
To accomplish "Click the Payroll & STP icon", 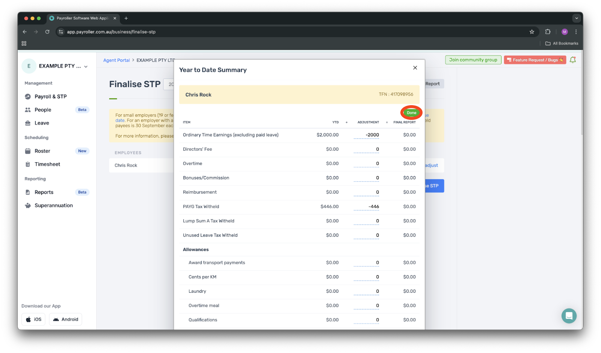I will (x=28, y=97).
